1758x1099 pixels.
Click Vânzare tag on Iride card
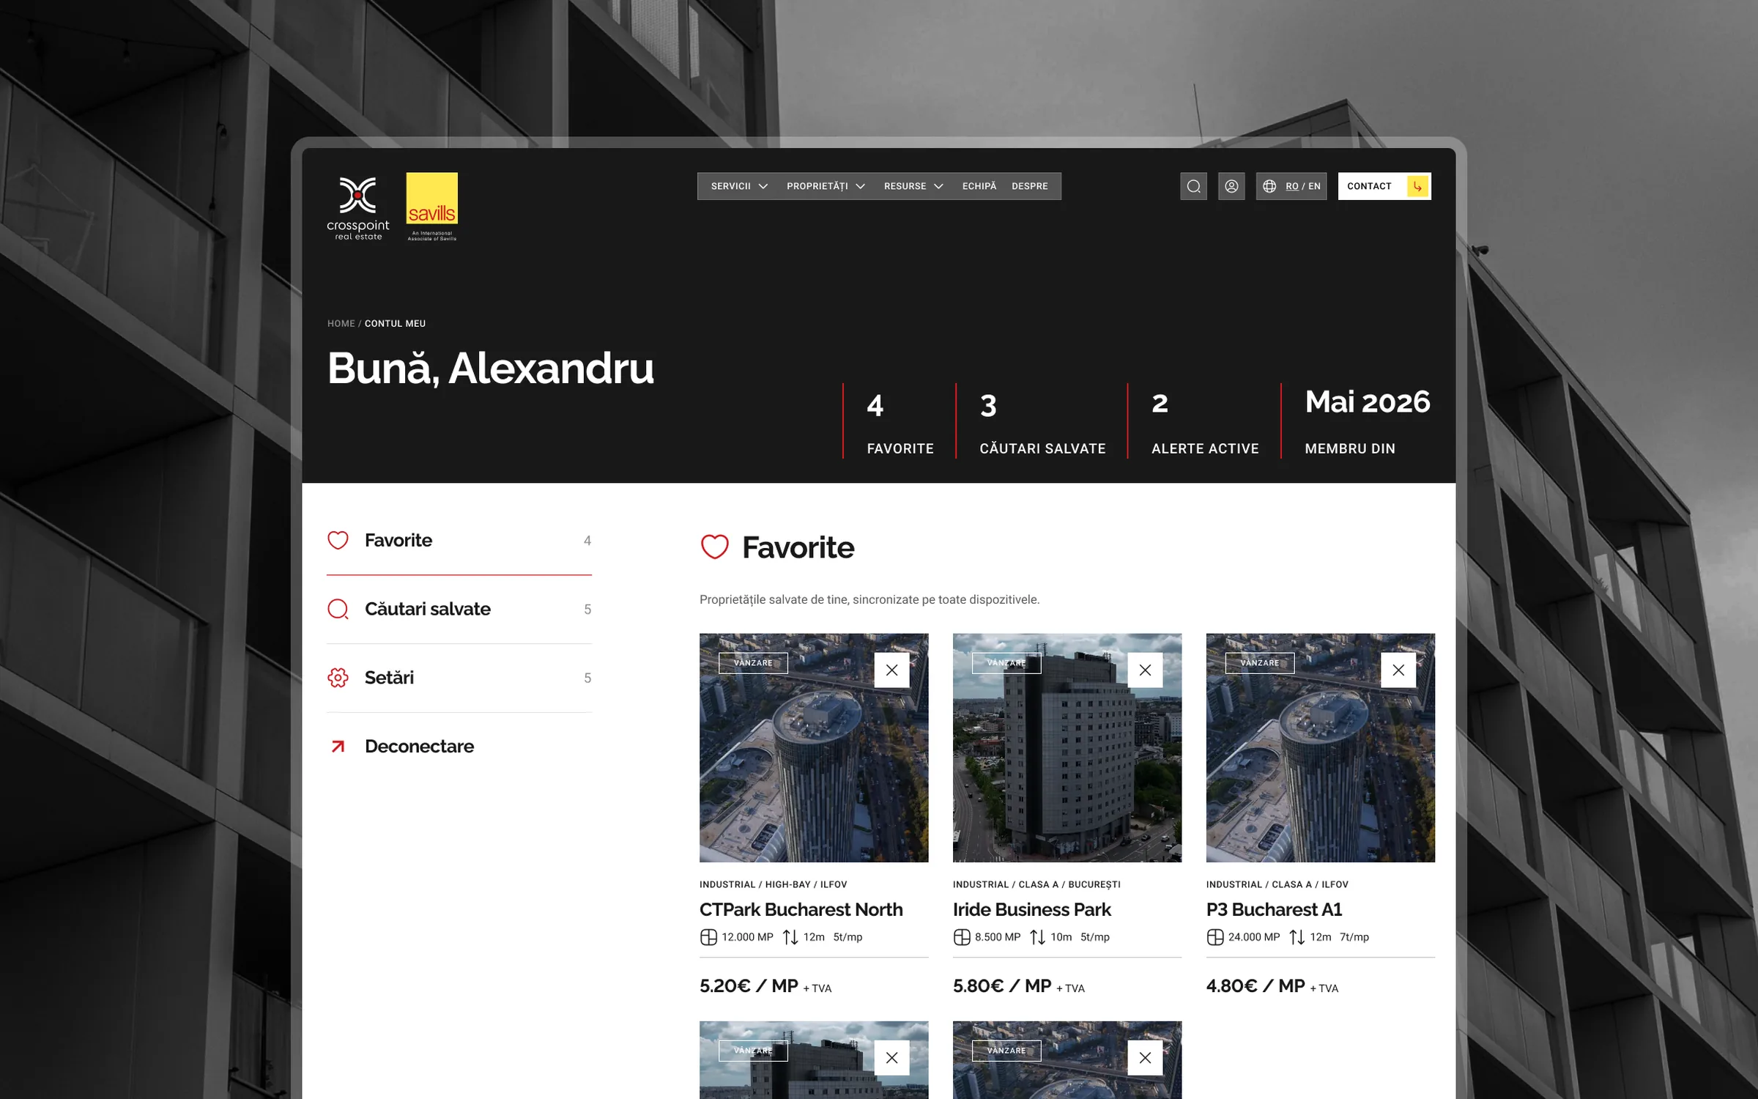[x=1006, y=663]
